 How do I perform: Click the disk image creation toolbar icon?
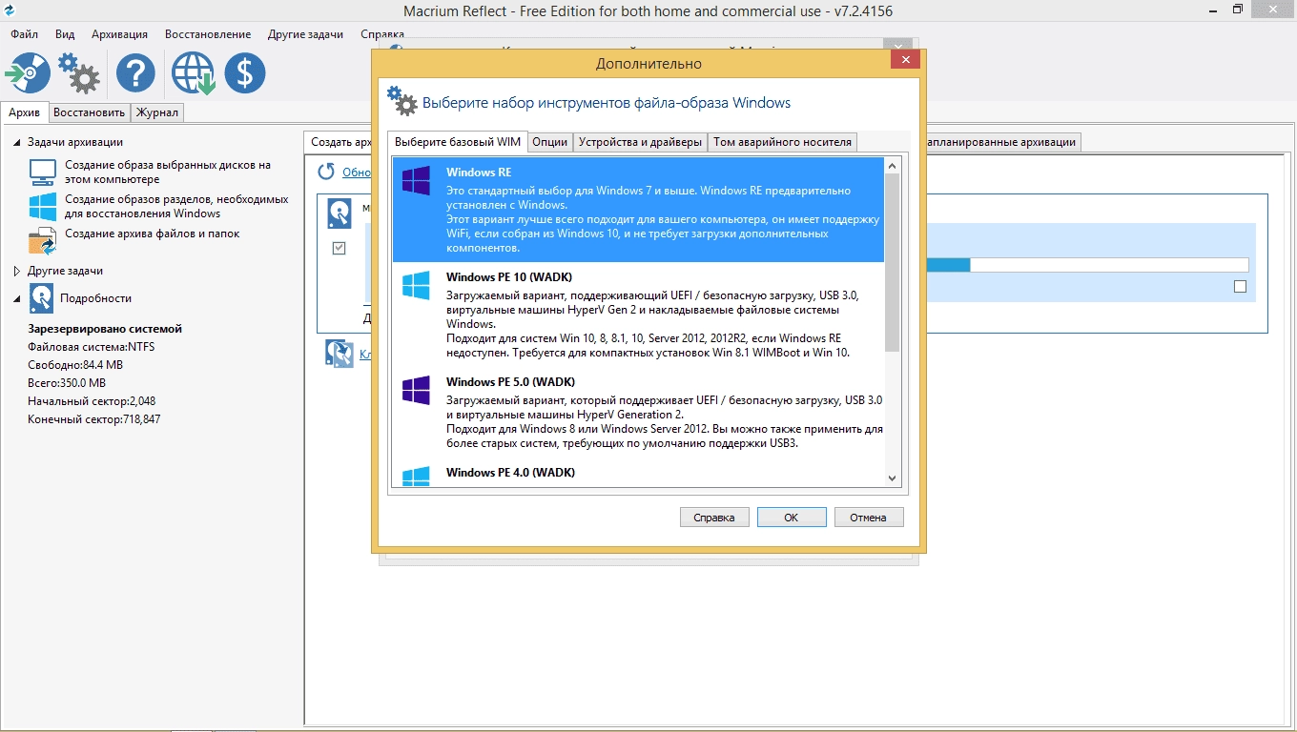click(x=29, y=73)
